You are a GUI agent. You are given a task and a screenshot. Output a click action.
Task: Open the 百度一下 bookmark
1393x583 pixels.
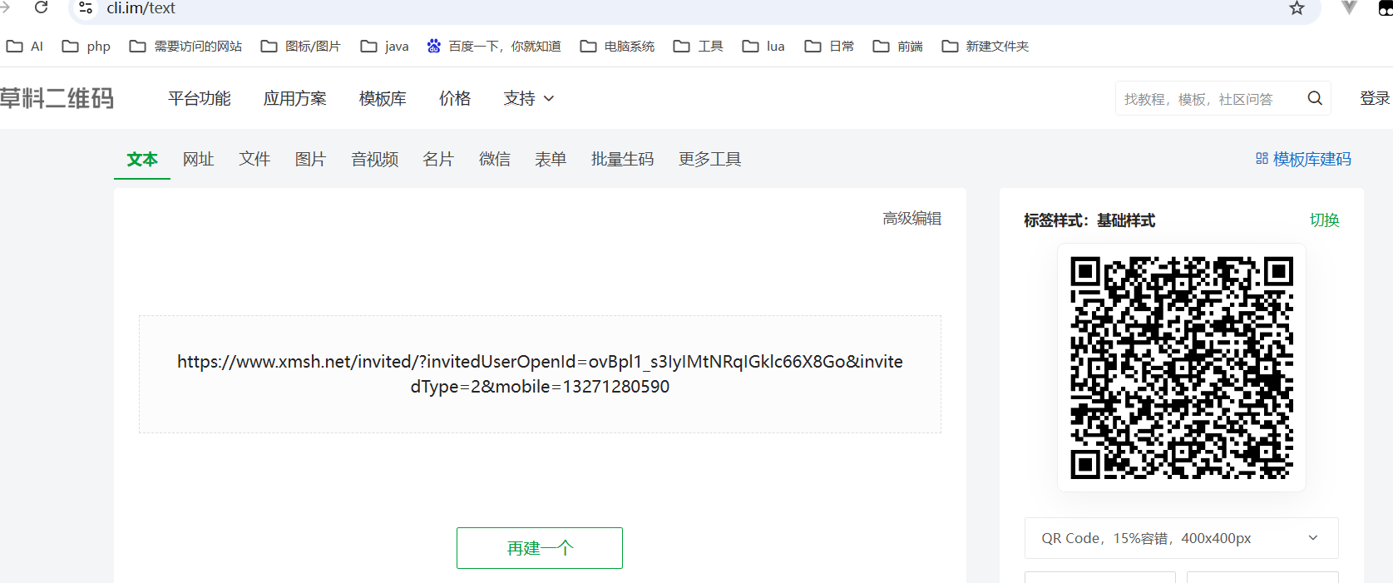[x=494, y=47]
